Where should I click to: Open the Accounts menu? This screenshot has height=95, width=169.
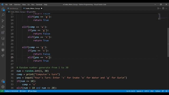3,81
